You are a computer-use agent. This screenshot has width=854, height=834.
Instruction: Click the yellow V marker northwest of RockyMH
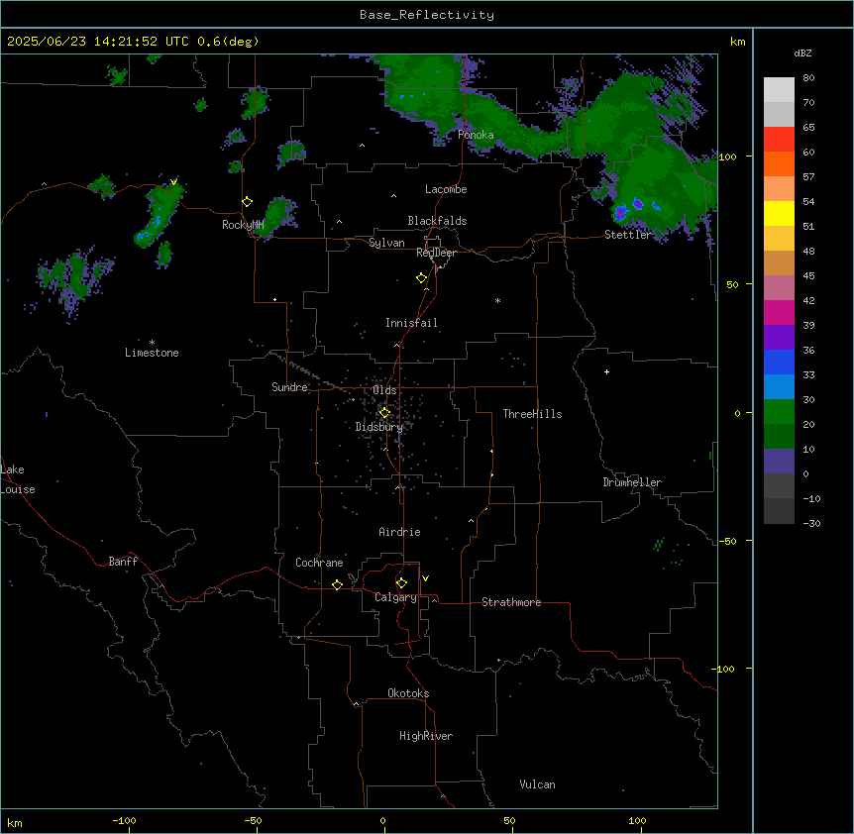click(x=173, y=182)
